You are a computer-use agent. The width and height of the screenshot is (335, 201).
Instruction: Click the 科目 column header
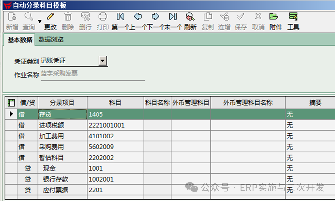(x=115, y=103)
